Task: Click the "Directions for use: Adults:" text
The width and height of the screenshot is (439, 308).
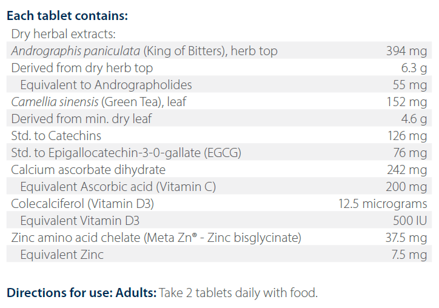Action: point(81,293)
